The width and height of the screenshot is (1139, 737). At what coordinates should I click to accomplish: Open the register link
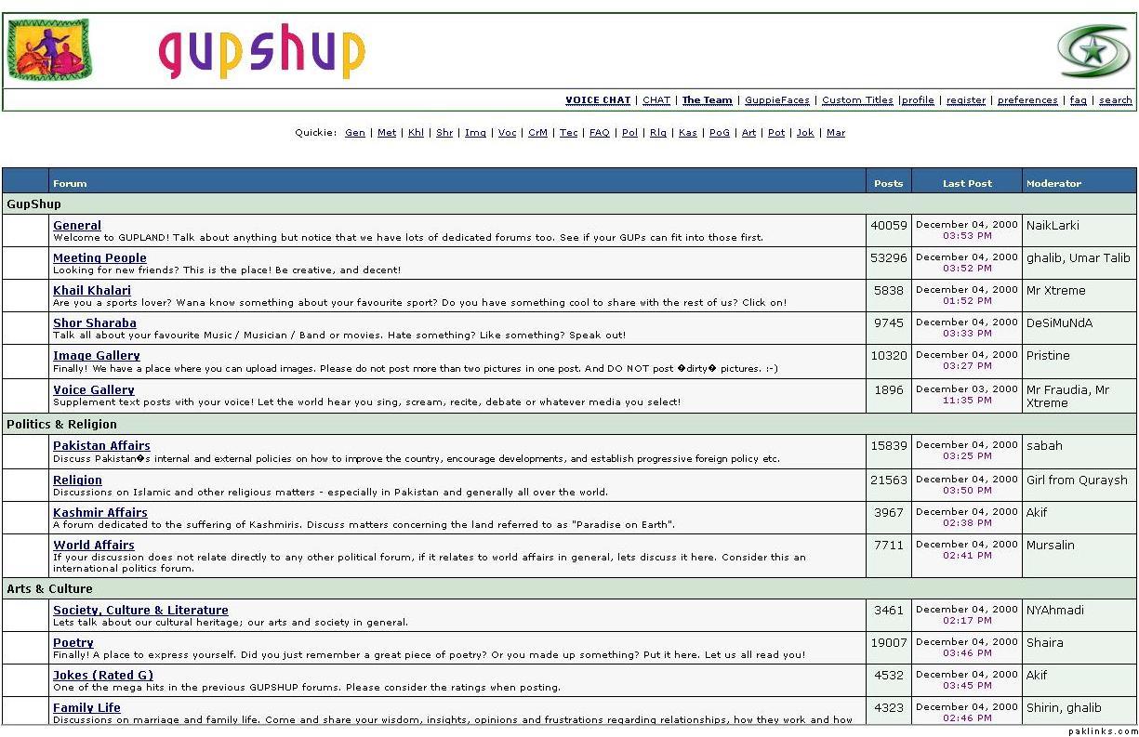965,100
